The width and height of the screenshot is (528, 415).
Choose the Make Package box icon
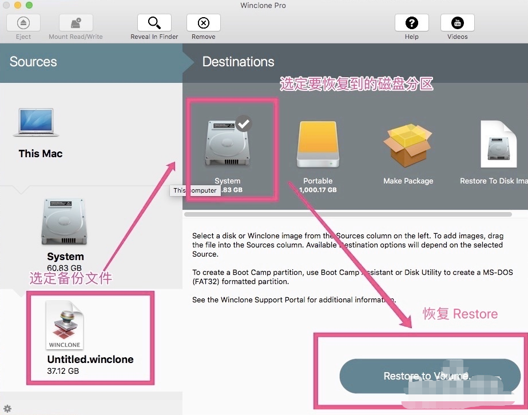[x=408, y=145]
